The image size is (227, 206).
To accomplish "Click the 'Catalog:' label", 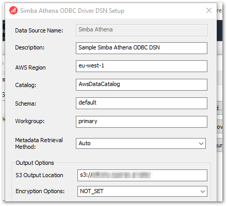I will pos(26,85).
